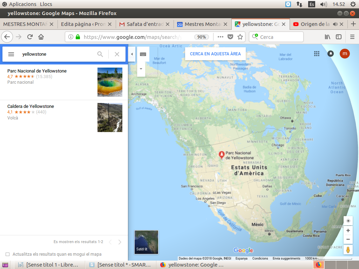Click the search magnifier in Maps box

100,54
